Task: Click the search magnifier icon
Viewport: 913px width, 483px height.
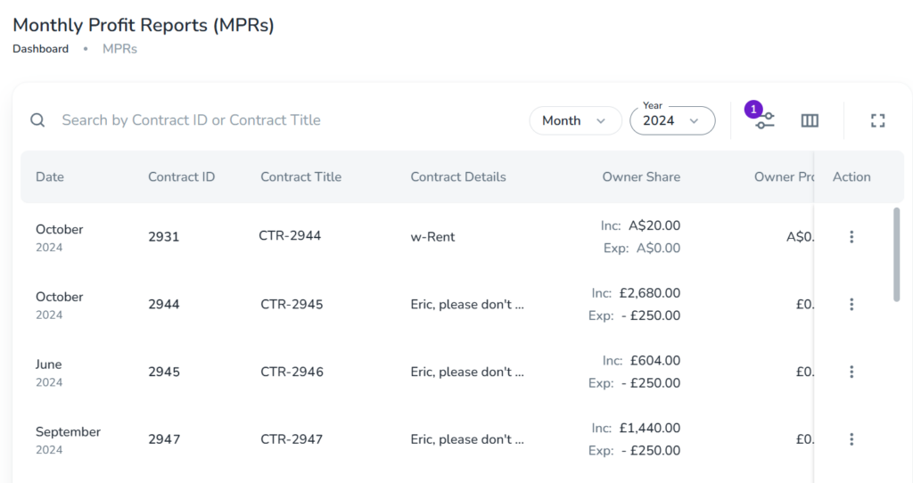Action: [37, 120]
